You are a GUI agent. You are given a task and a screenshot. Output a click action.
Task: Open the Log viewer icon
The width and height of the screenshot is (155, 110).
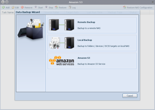point(70,7)
